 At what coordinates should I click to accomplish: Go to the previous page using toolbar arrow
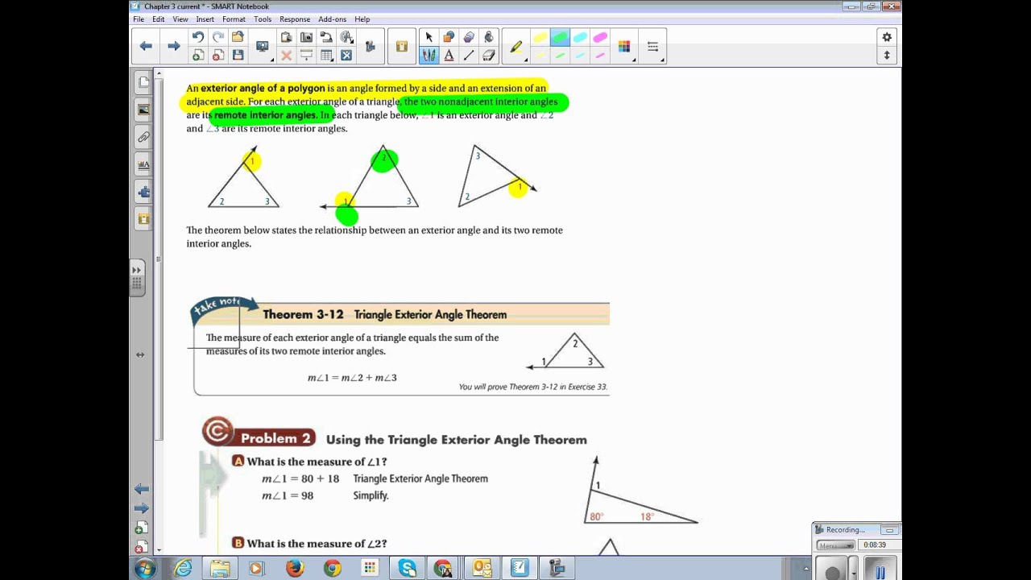(146, 46)
